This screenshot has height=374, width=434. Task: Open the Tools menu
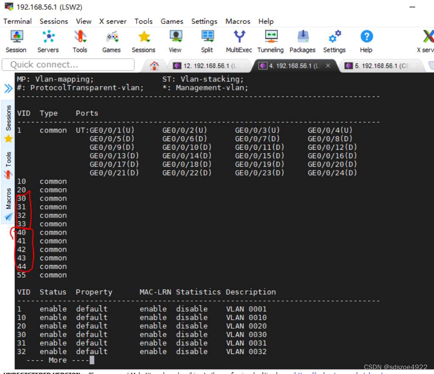[x=143, y=21]
